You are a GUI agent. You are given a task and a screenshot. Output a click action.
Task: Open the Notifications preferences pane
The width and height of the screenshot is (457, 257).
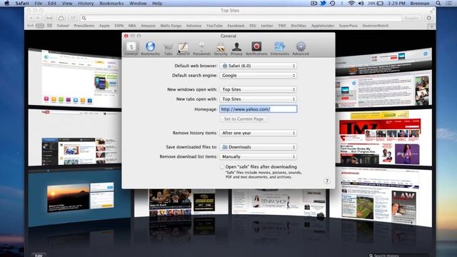click(x=256, y=49)
